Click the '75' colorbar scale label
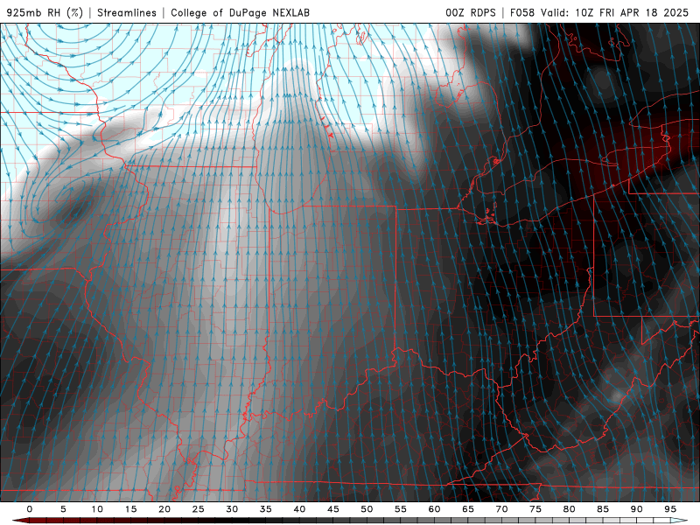 point(535,509)
